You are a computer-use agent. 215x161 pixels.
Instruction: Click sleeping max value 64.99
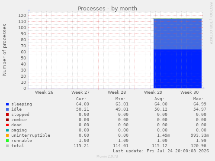click(x=200, y=104)
